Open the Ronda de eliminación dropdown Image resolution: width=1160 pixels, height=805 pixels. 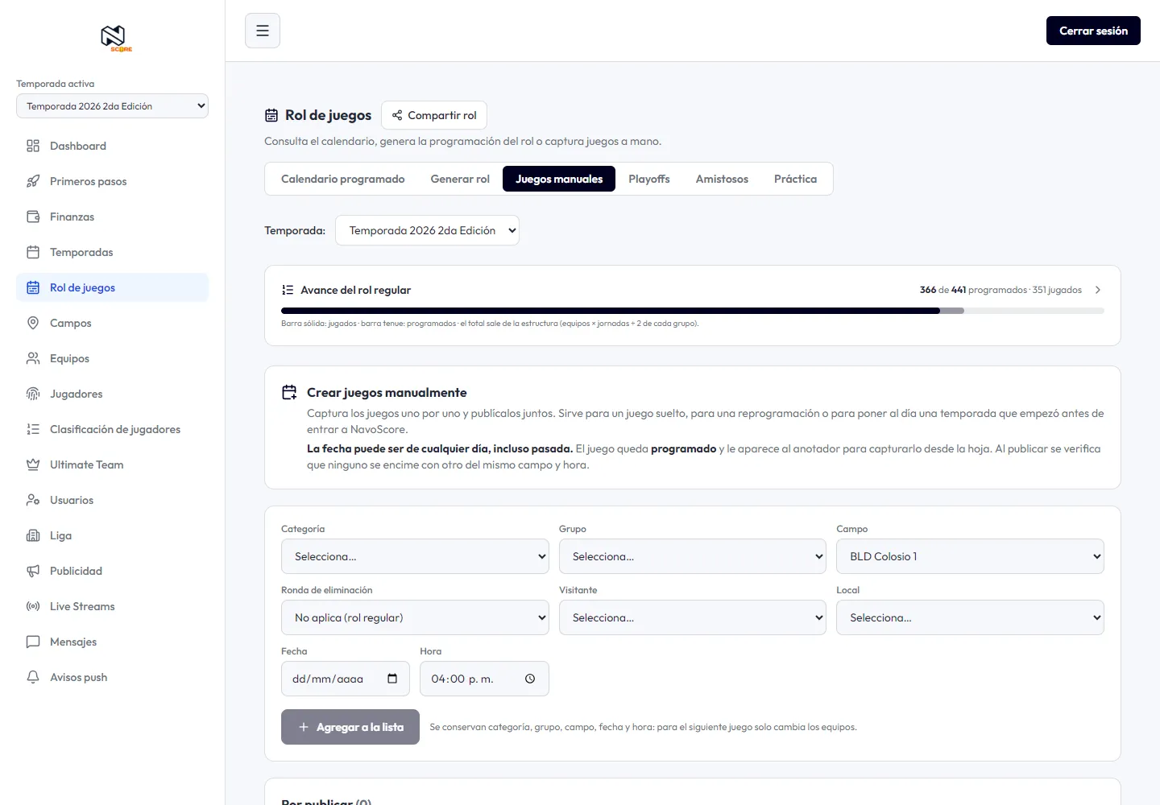coord(415,617)
